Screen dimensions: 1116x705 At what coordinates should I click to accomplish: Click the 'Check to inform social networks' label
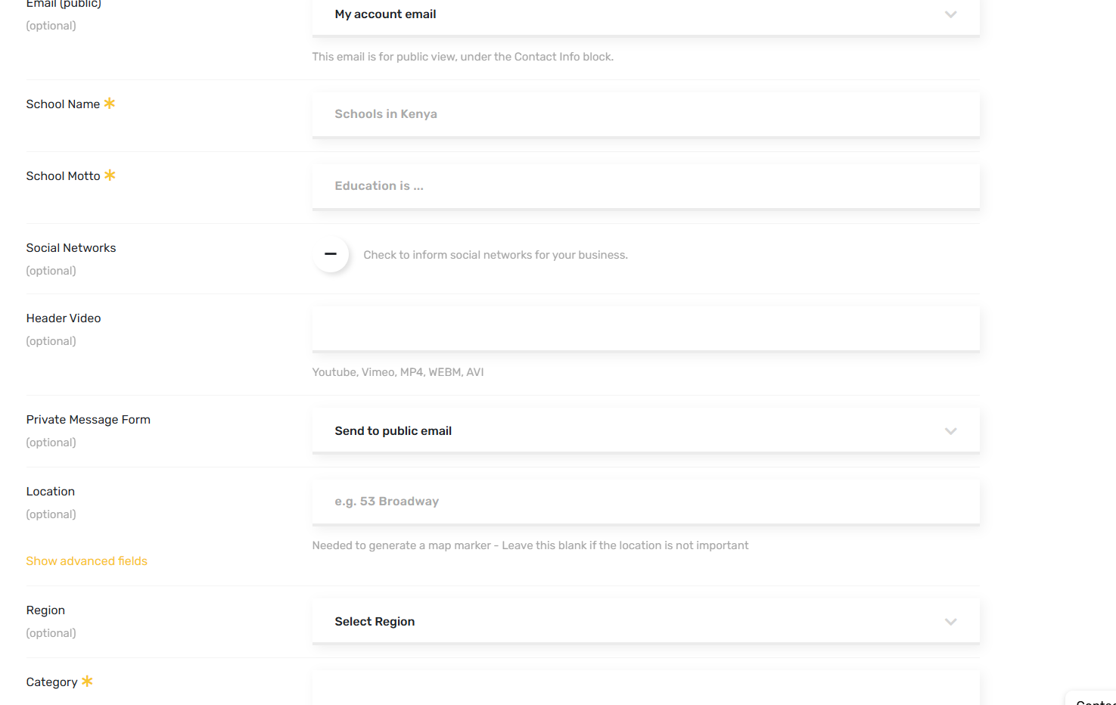pyautogui.click(x=495, y=255)
